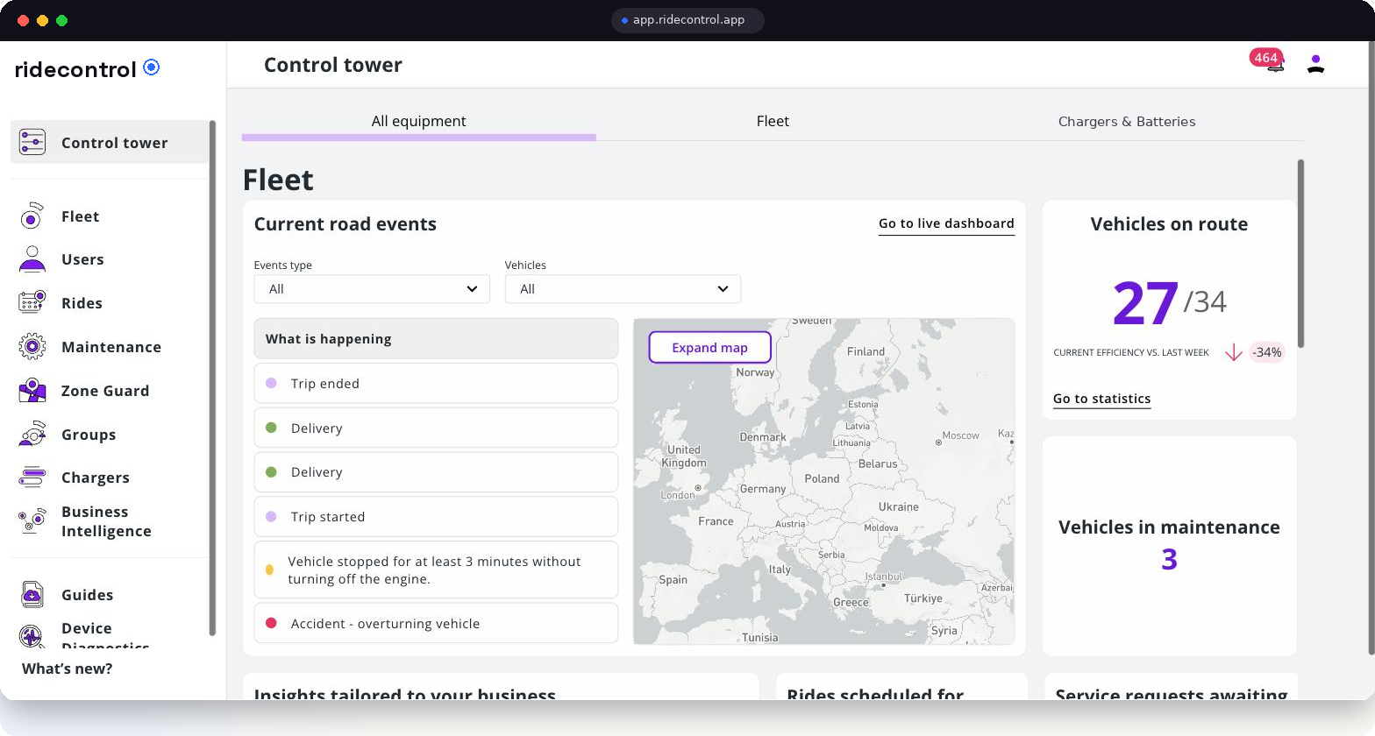Switch to the Chargers & Batteries tab
This screenshot has width=1375, height=736.
click(x=1127, y=122)
